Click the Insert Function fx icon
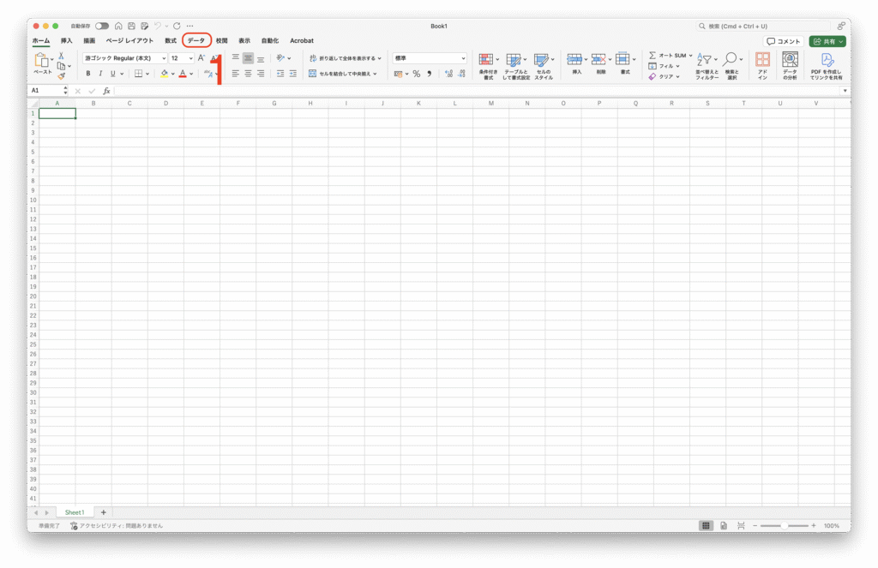Viewport: 878px width, 568px height. pos(106,91)
